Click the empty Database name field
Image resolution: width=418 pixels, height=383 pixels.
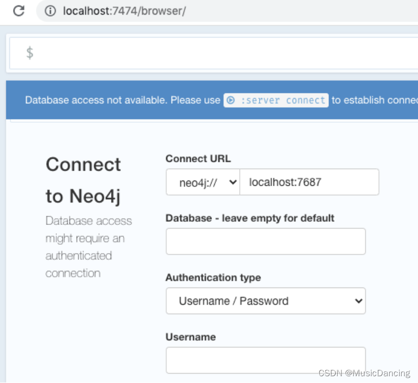pos(266,241)
